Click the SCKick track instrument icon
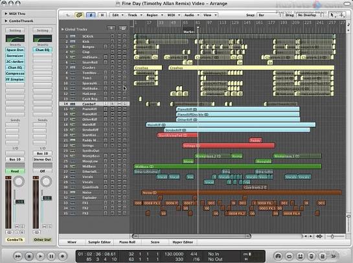The image size is (353, 263). pyautogui.click(x=73, y=36)
